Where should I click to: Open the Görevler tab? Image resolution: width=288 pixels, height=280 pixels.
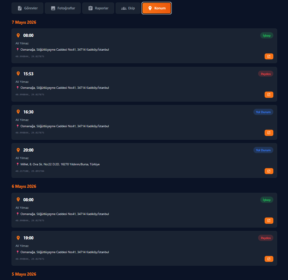tap(27, 8)
